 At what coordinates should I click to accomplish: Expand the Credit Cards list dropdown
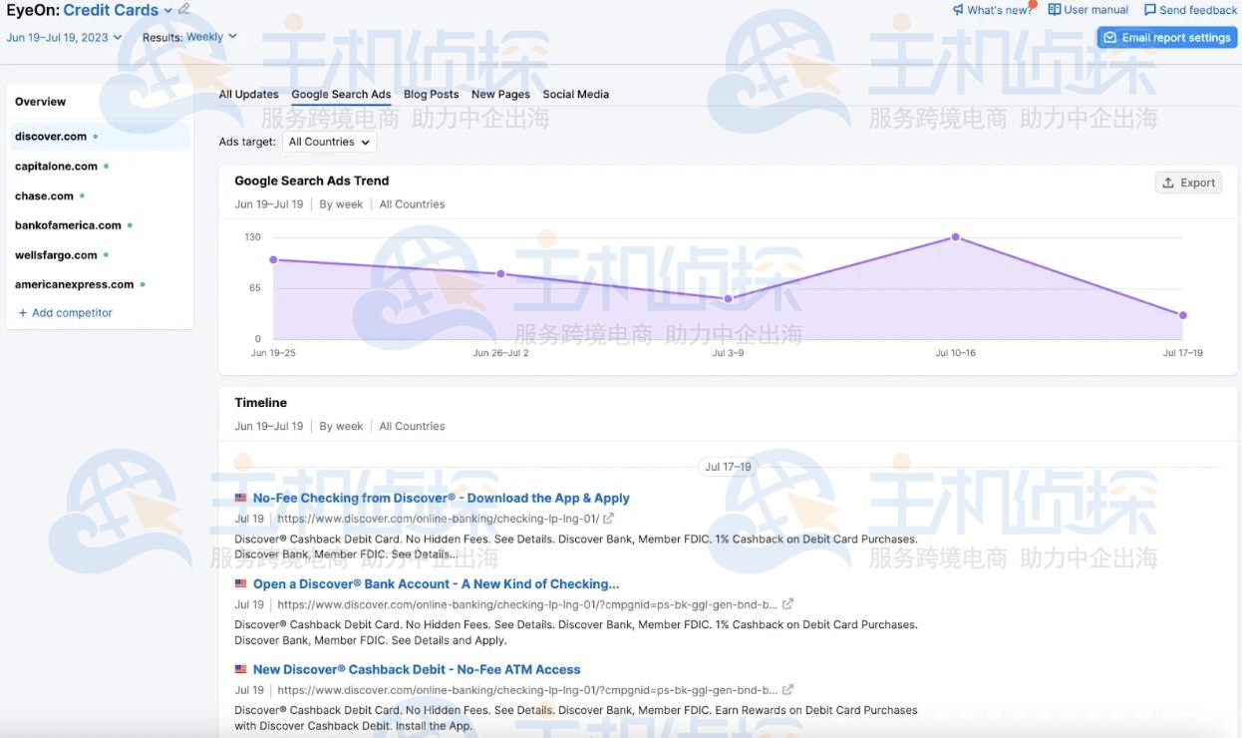(x=168, y=10)
